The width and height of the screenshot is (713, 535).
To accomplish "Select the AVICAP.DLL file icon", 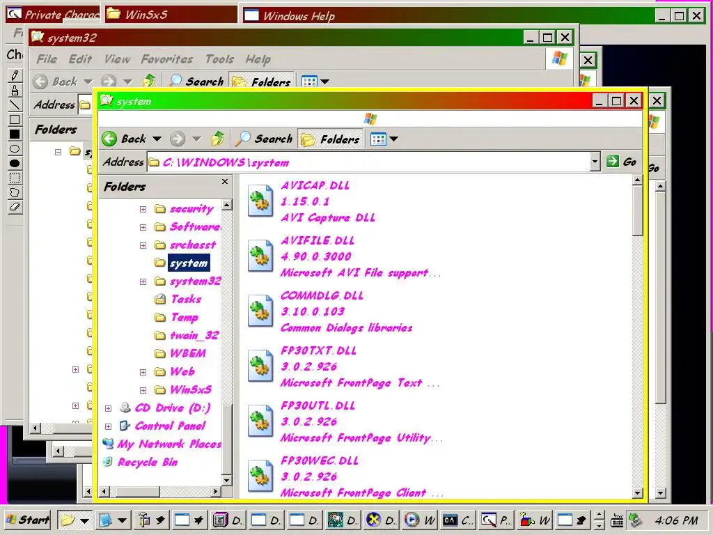I will (x=260, y=200).
